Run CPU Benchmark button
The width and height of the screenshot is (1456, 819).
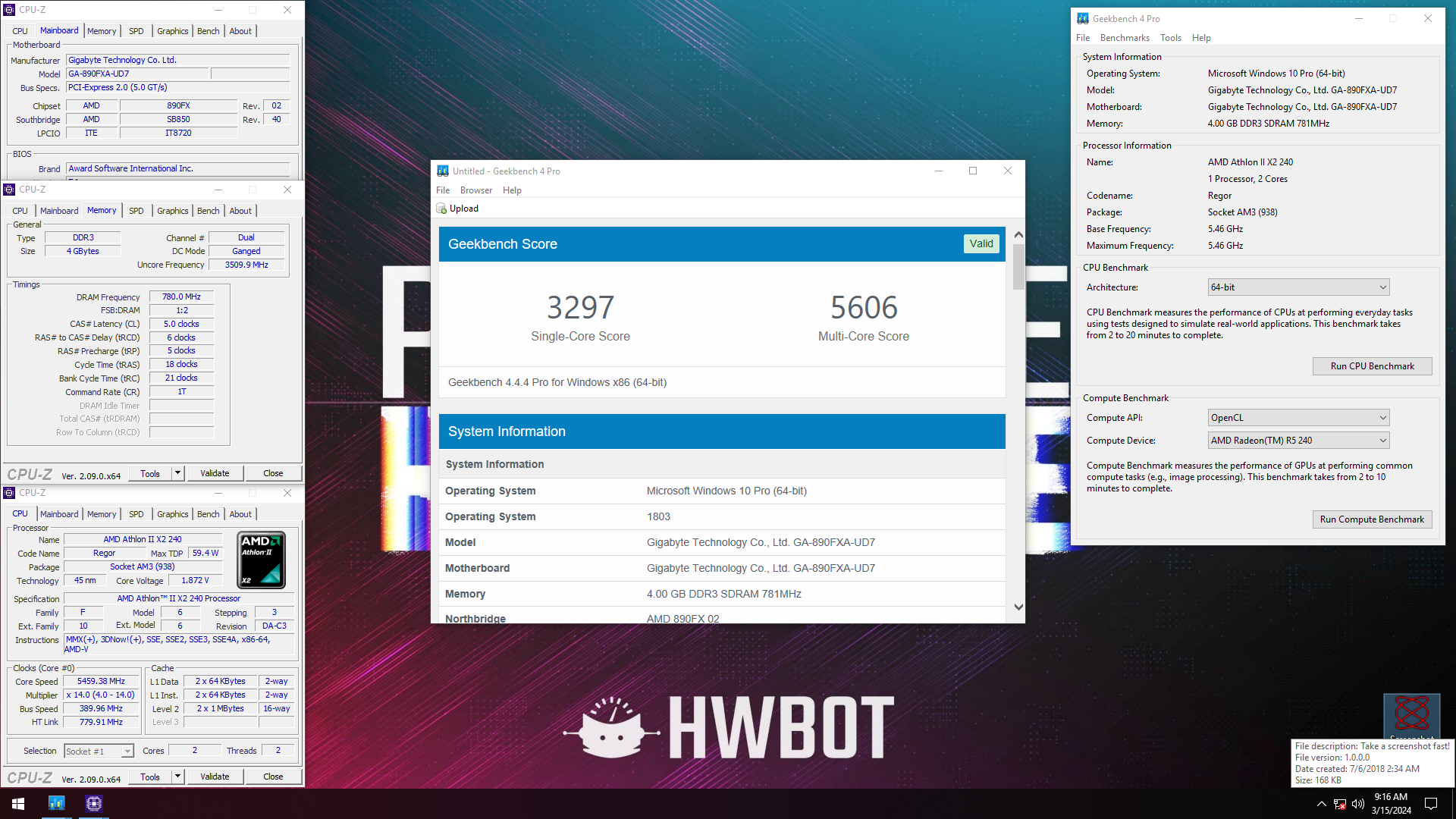[1372, 366]
